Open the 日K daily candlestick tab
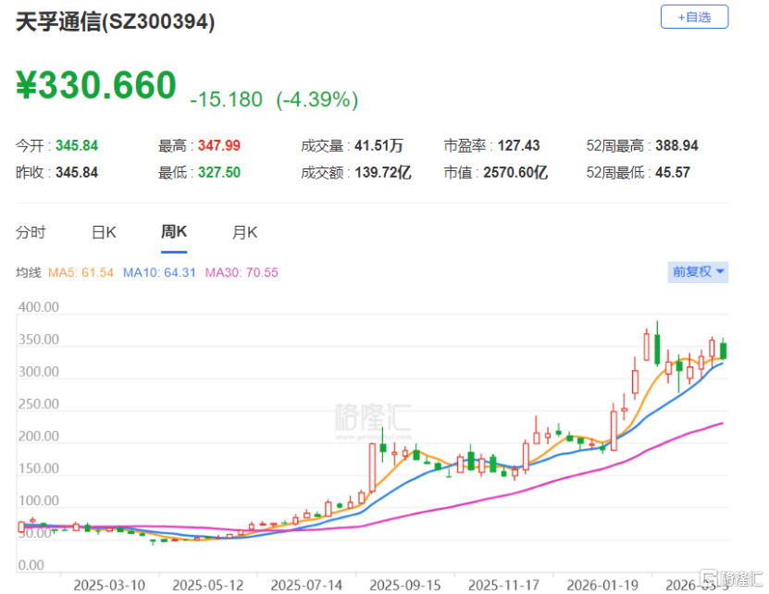 click(x=103, y=232)
